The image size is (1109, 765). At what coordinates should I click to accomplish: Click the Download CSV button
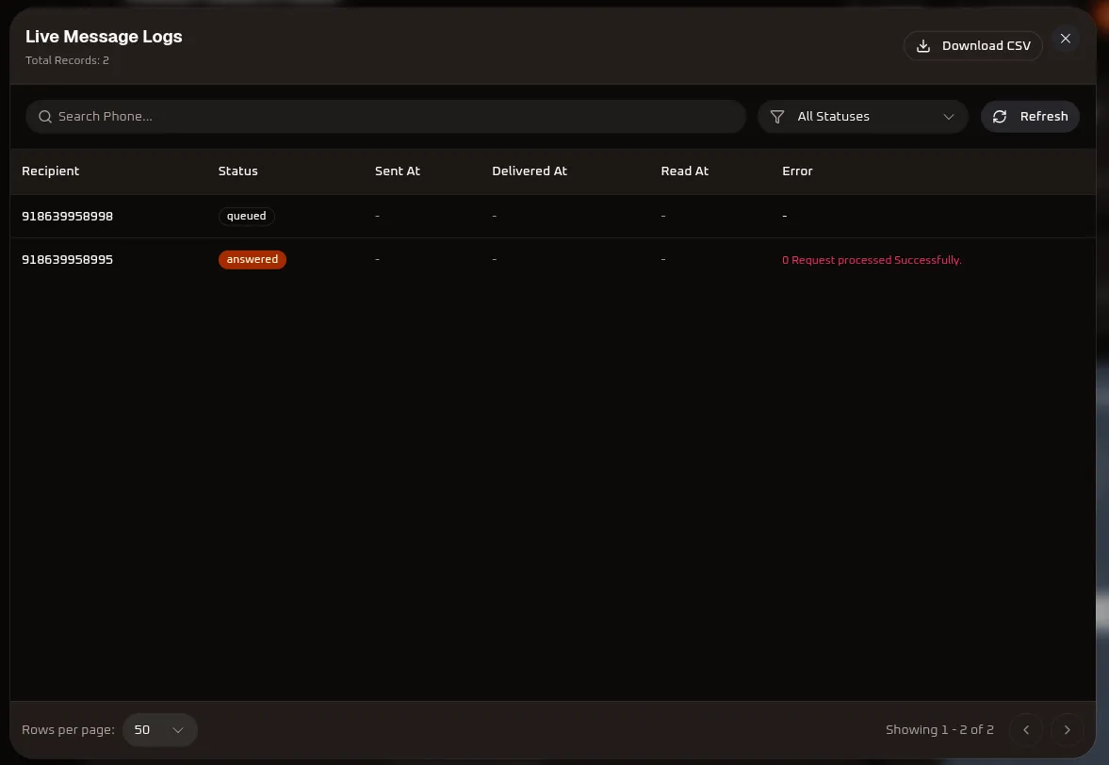(x=972, y=46)
